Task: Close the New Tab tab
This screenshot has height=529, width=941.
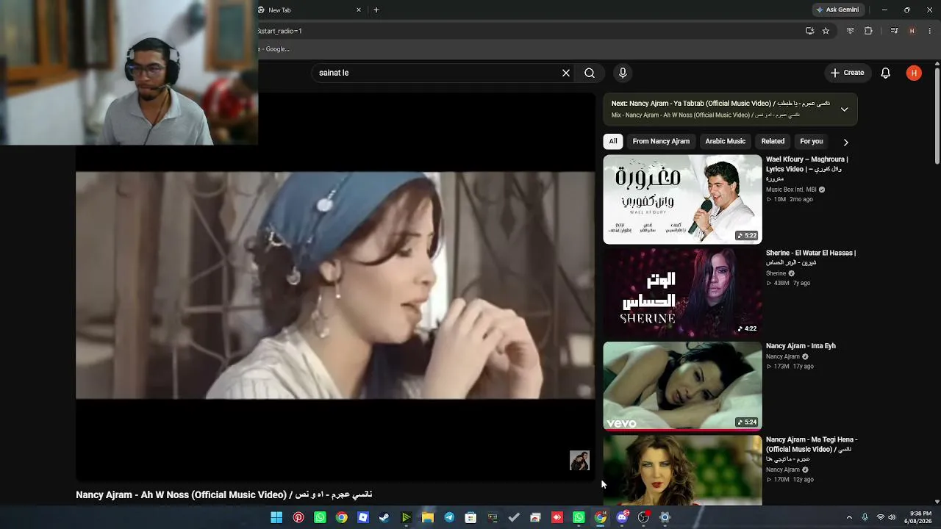Action: click(359, 10)
